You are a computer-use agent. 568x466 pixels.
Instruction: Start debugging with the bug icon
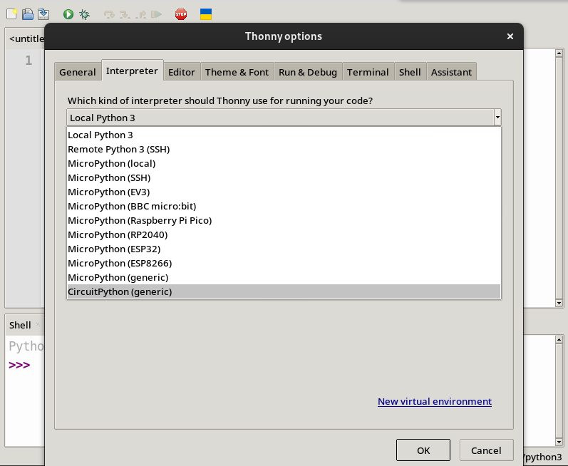(84, 14)
